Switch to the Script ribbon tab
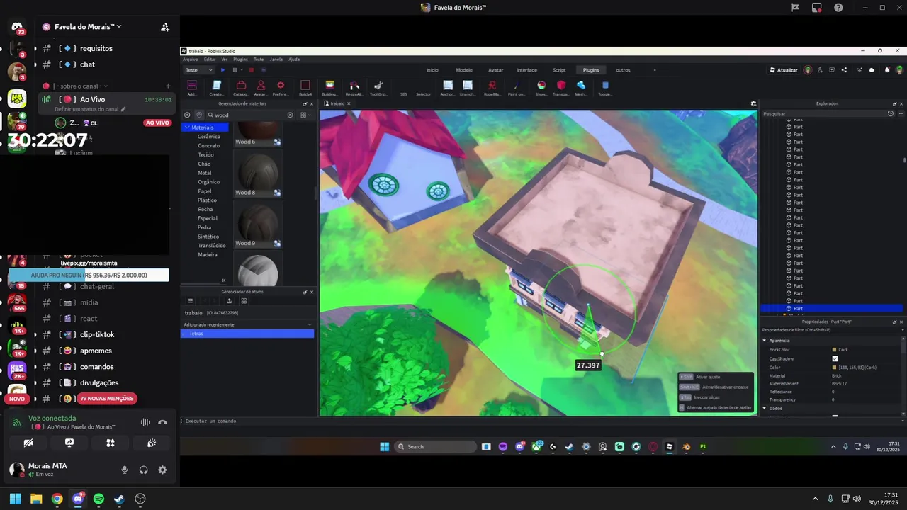The width and height of the screenshot is (907, 510). pos(559,70)
